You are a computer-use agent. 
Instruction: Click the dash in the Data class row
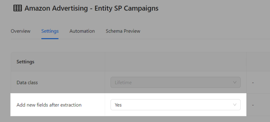click(253, 83)
